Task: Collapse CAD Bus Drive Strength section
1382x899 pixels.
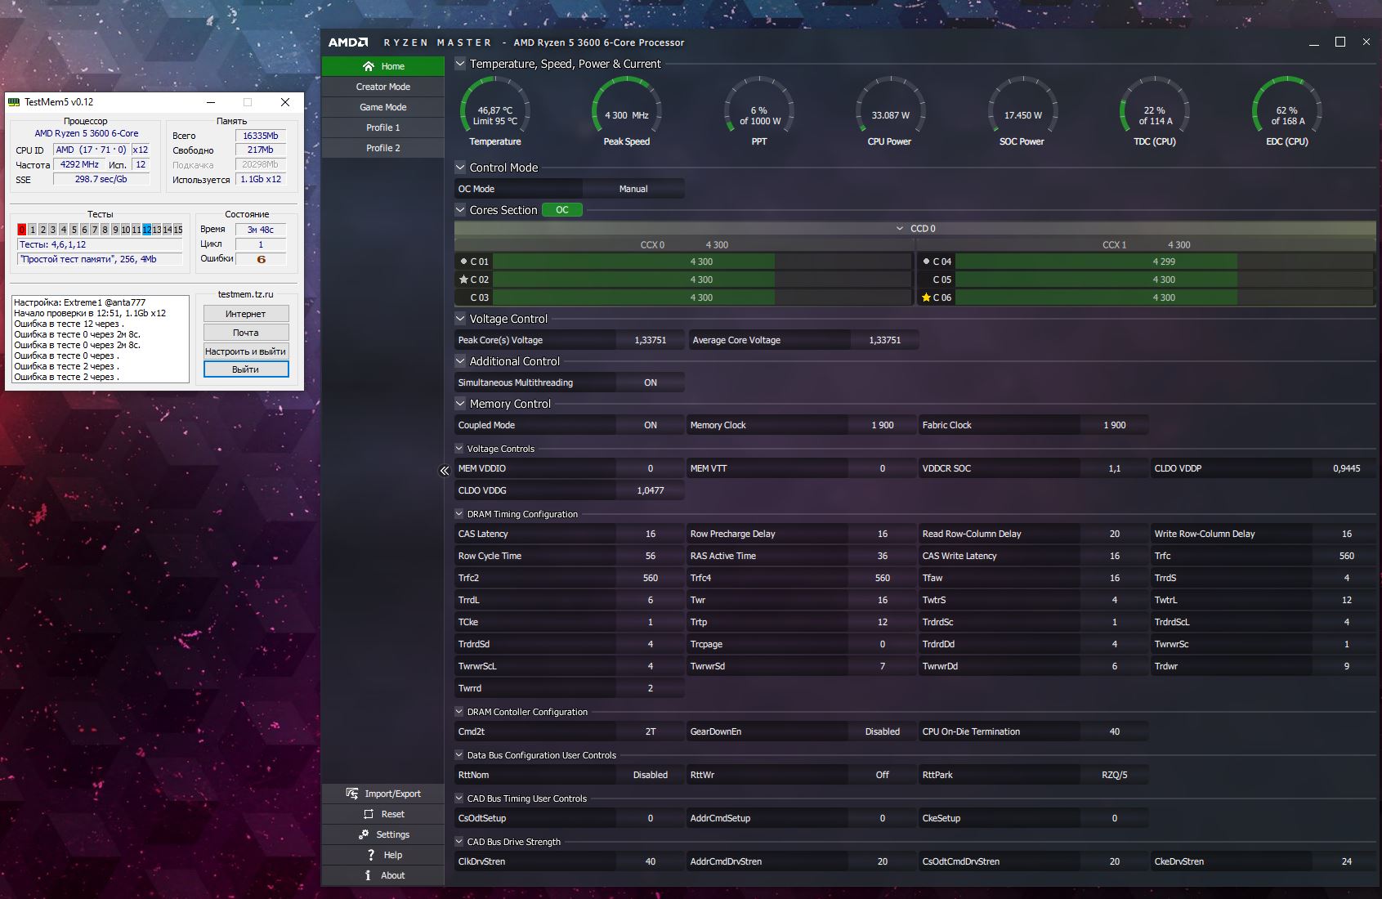Action: (x=459, y=842)
